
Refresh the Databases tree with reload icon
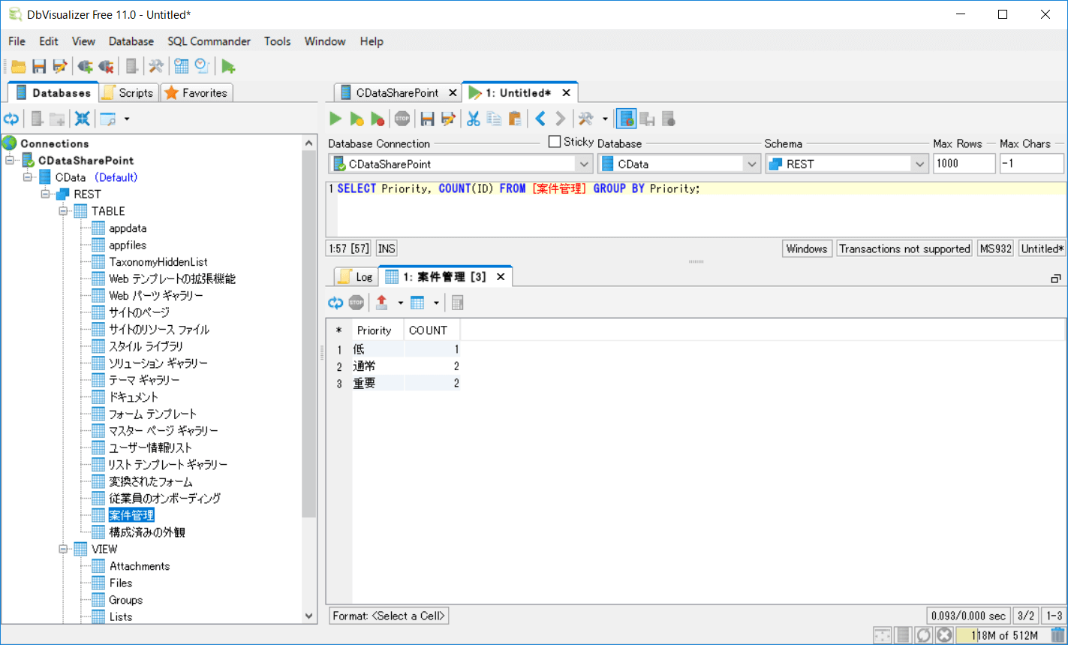click(11, 119)
